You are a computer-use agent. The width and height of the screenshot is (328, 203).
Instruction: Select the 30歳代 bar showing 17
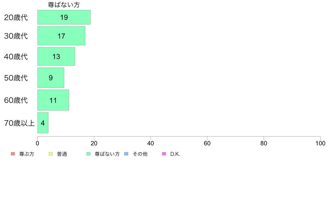pos(61,36)
